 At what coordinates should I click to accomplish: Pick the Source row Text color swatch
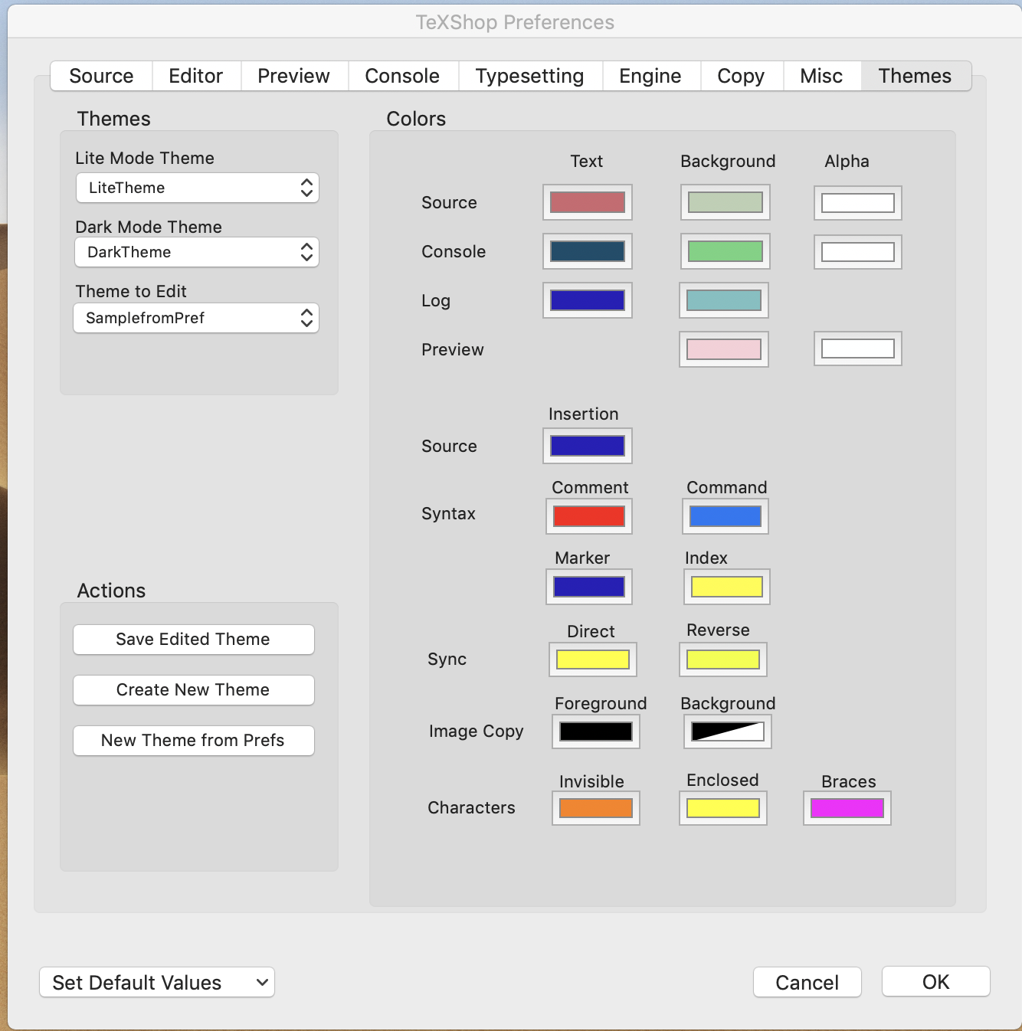point(588,202)
